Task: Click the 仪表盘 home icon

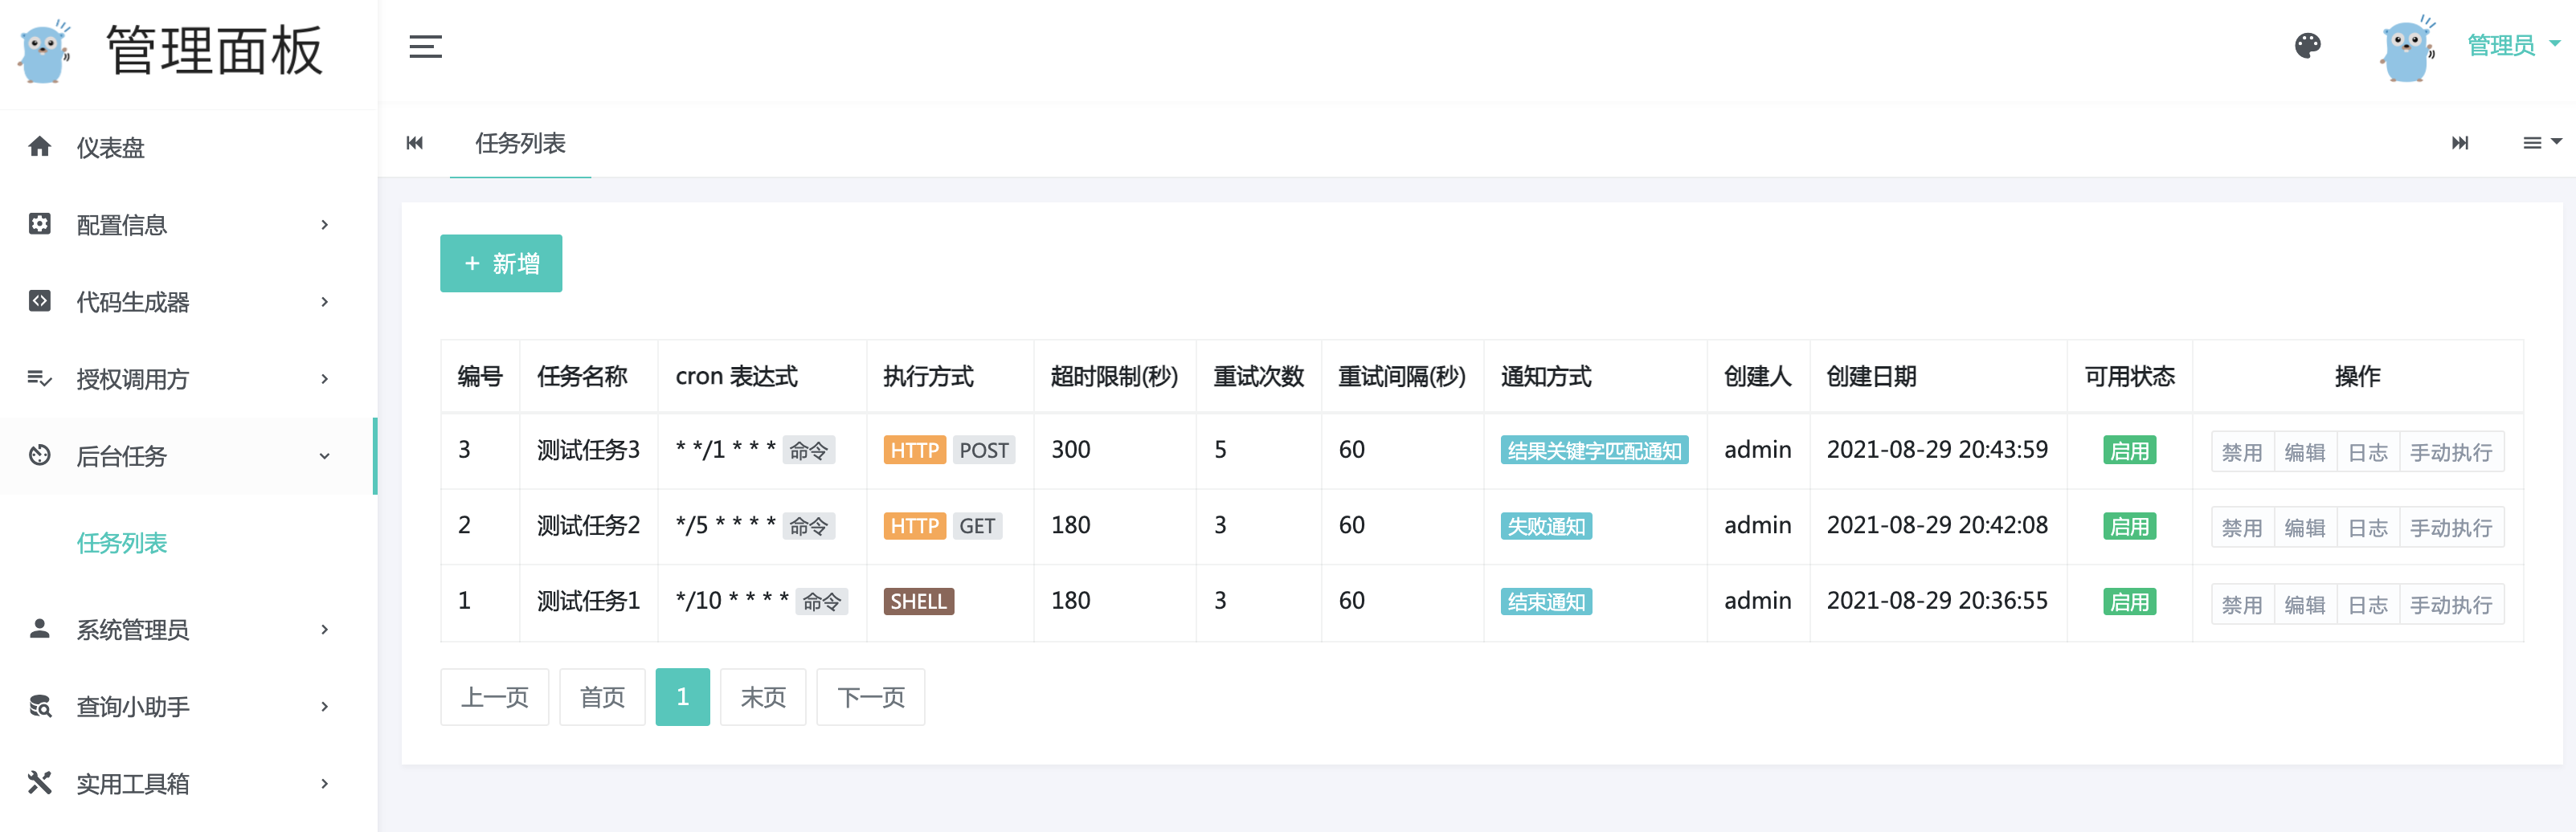Action: 40,147
